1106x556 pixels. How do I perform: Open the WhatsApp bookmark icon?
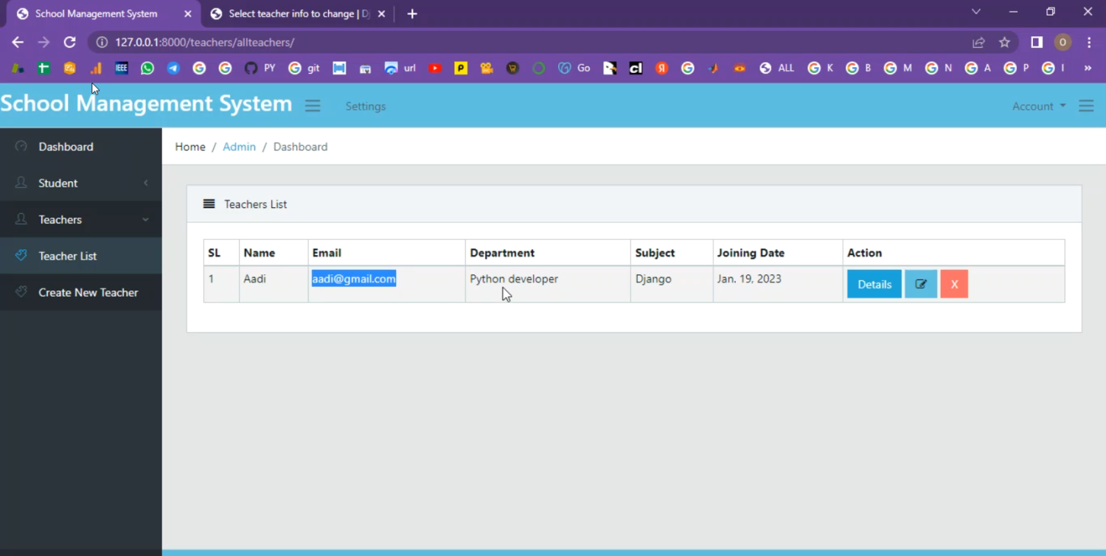pos(147,68)
